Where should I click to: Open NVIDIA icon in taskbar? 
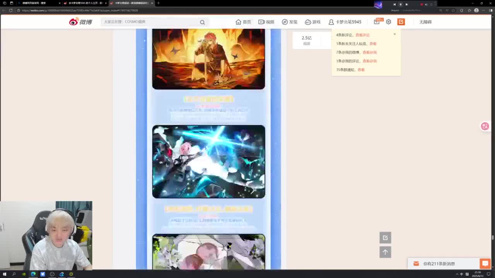[24, 274]
